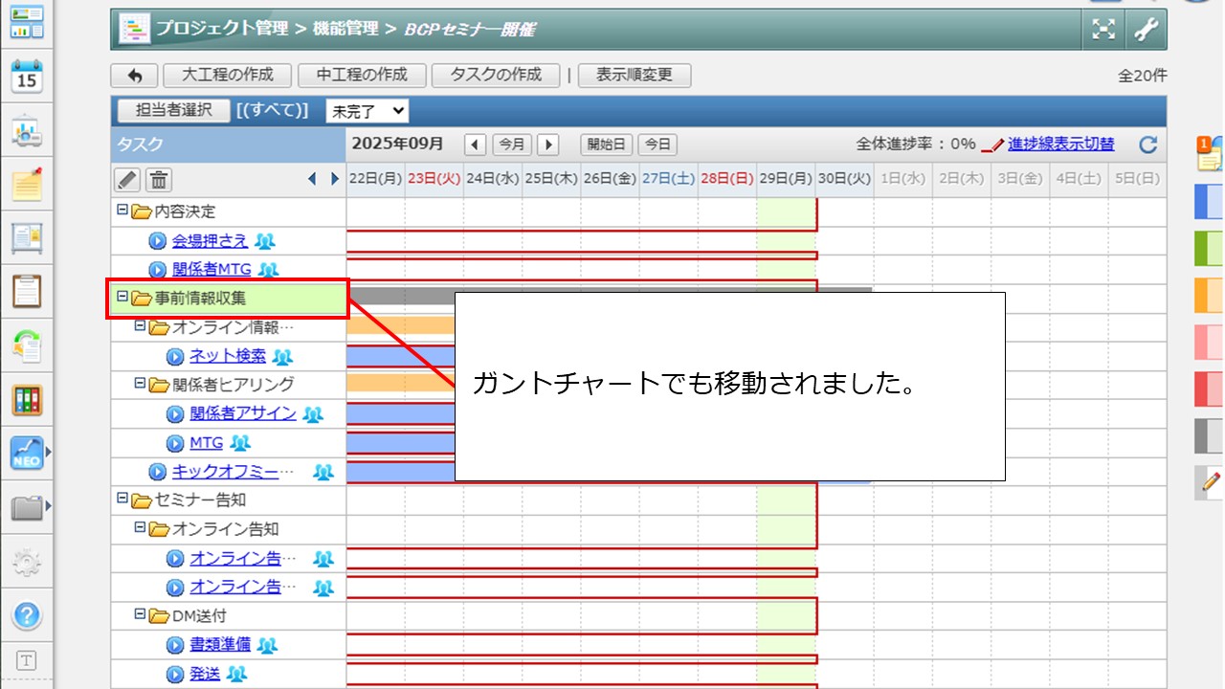Image resolution: width=1225 pixels, height=689 pixels.
Task: Click the タスクの作成 button
Action: (496, 76)
